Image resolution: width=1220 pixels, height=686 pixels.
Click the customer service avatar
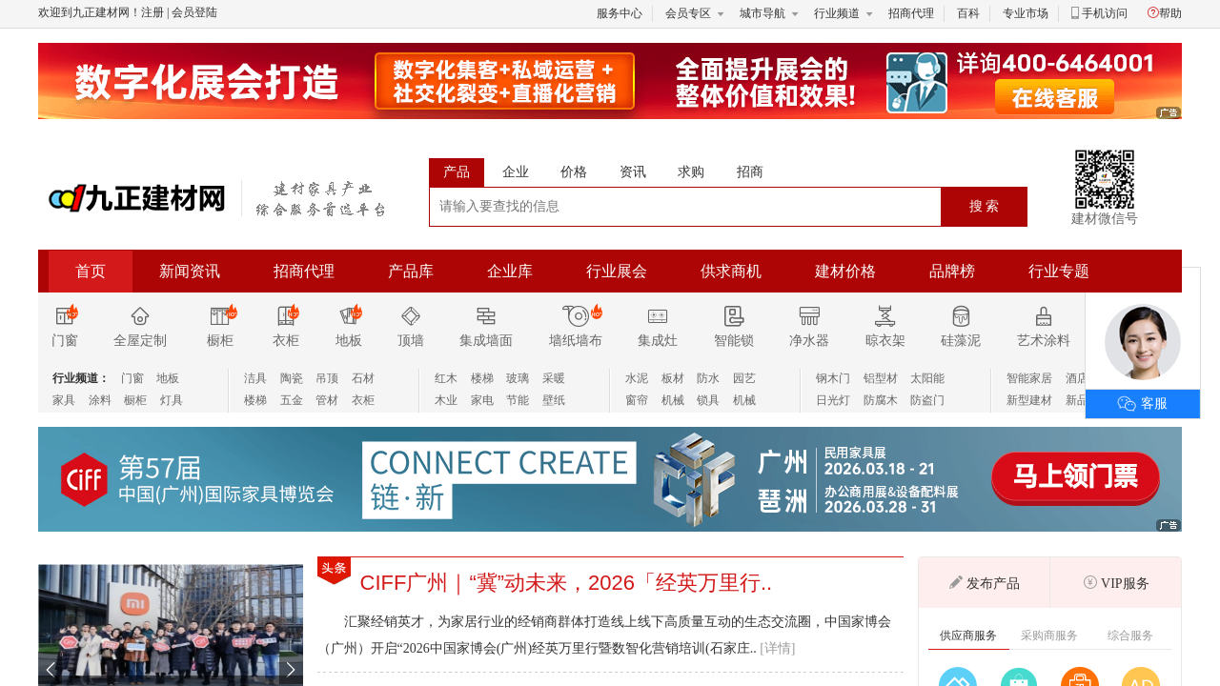pos(1143,342)
